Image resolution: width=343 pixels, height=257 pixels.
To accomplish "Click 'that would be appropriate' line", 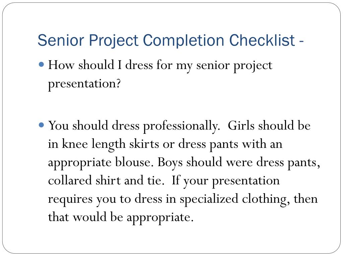I will point(121,218).
